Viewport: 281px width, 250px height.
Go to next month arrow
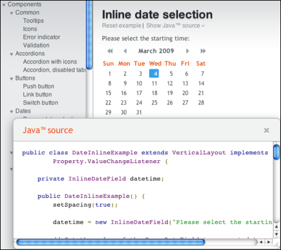tap(187, 51)
